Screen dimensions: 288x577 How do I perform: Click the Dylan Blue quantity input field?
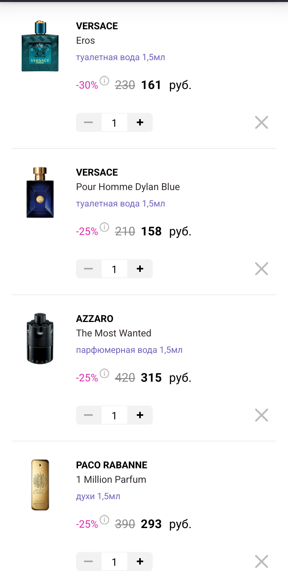114,269
